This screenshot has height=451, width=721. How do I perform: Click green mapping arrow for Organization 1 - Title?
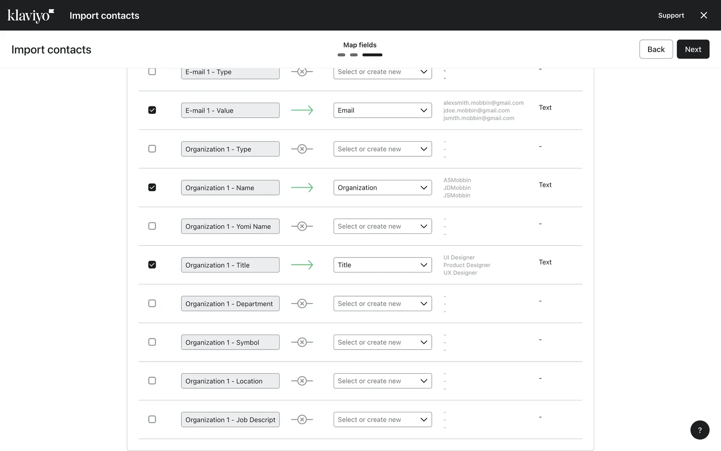tap(302, 265)
